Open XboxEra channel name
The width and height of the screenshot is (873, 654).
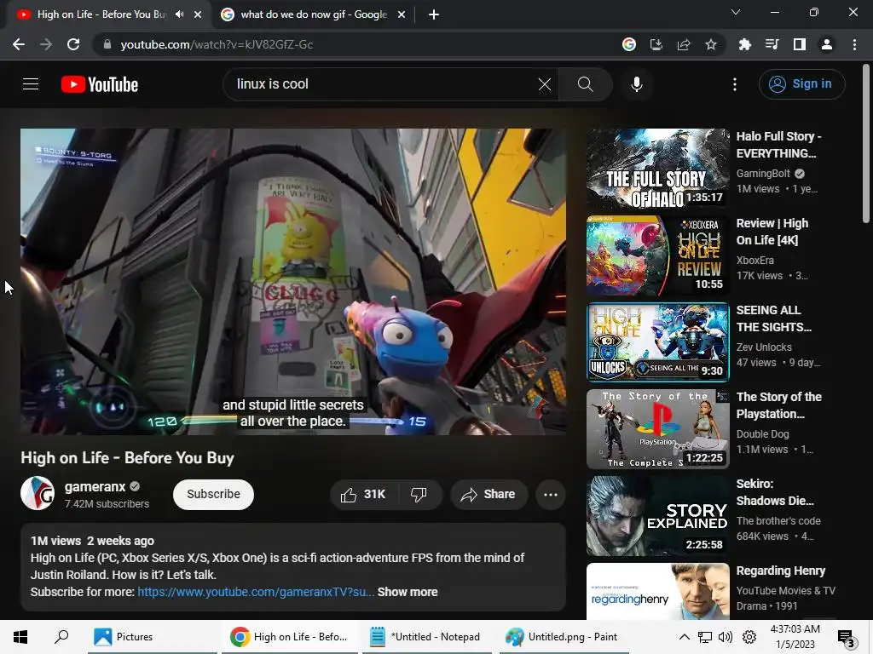point(755,261)
